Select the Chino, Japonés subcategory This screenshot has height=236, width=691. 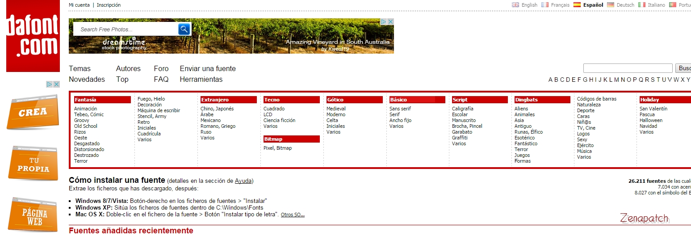click(217, 109)
